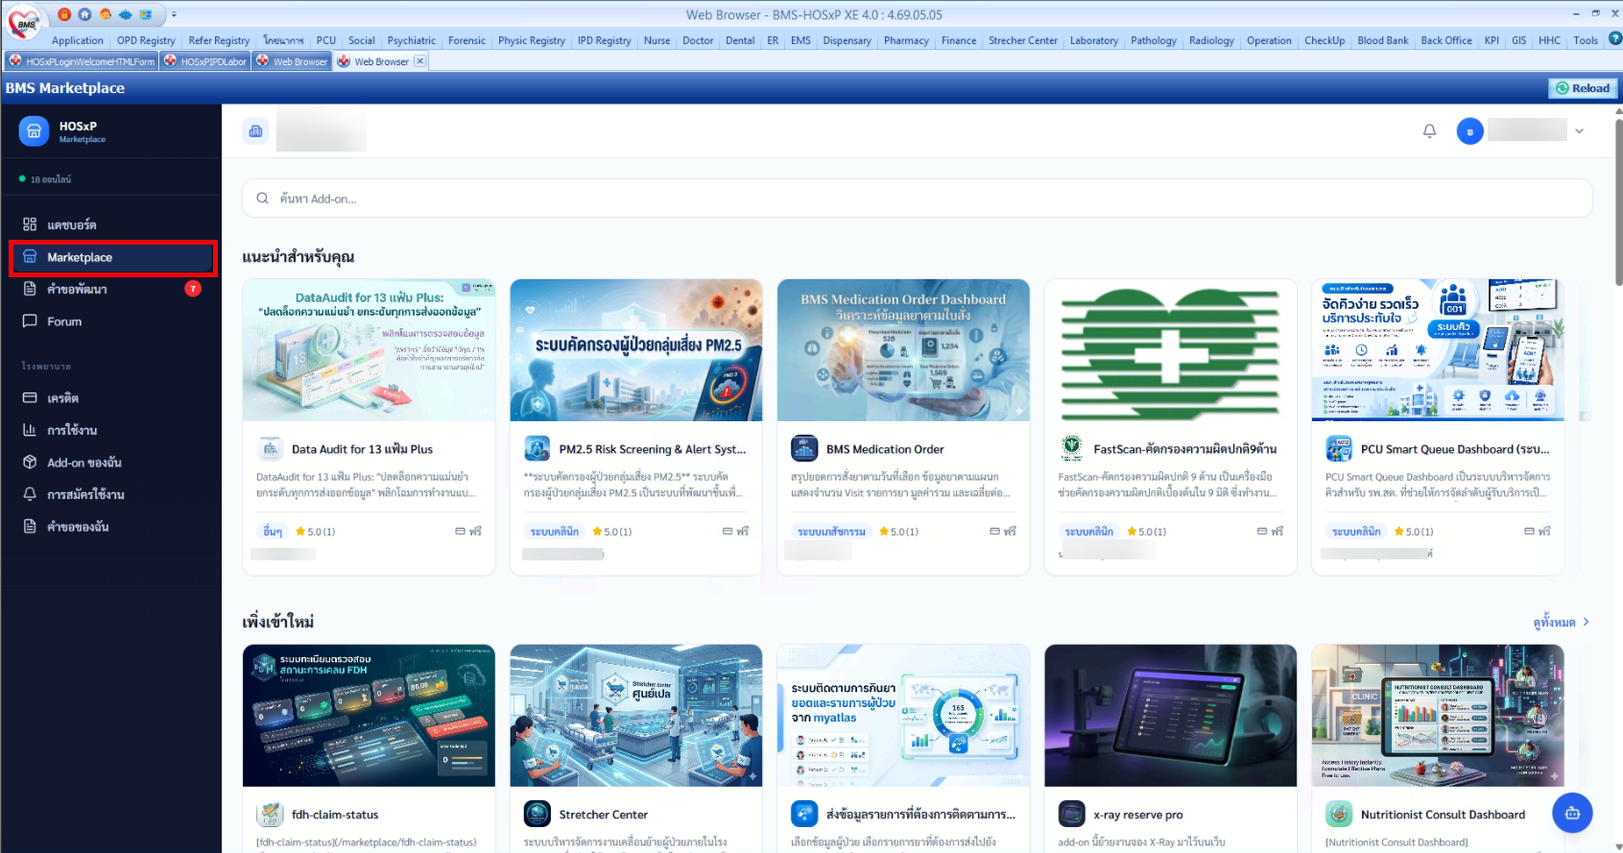Click the fdh-claim-status app icon
The width and height of the screenshot is (1623, 853).
(x=271, y=815)
